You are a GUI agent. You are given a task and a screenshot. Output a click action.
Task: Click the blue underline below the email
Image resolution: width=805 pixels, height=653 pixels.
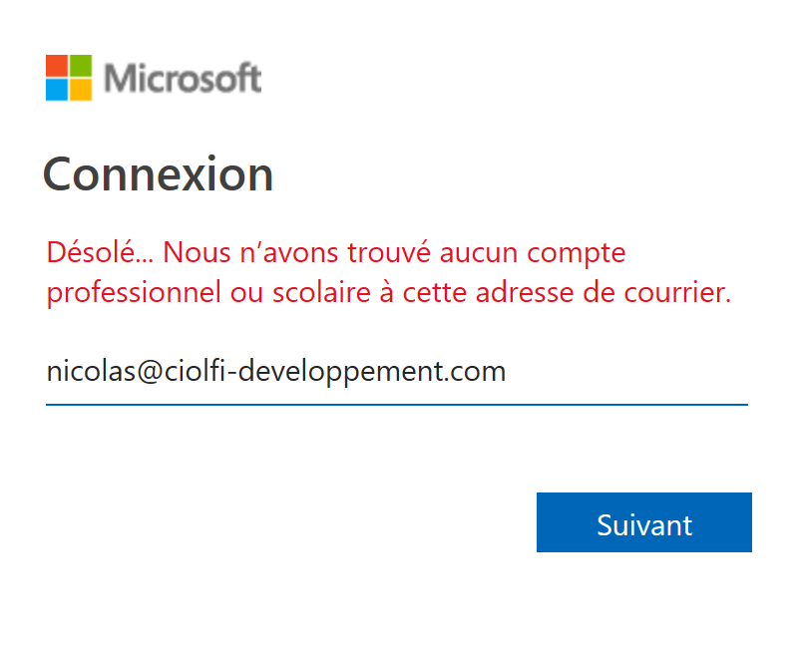396,405
